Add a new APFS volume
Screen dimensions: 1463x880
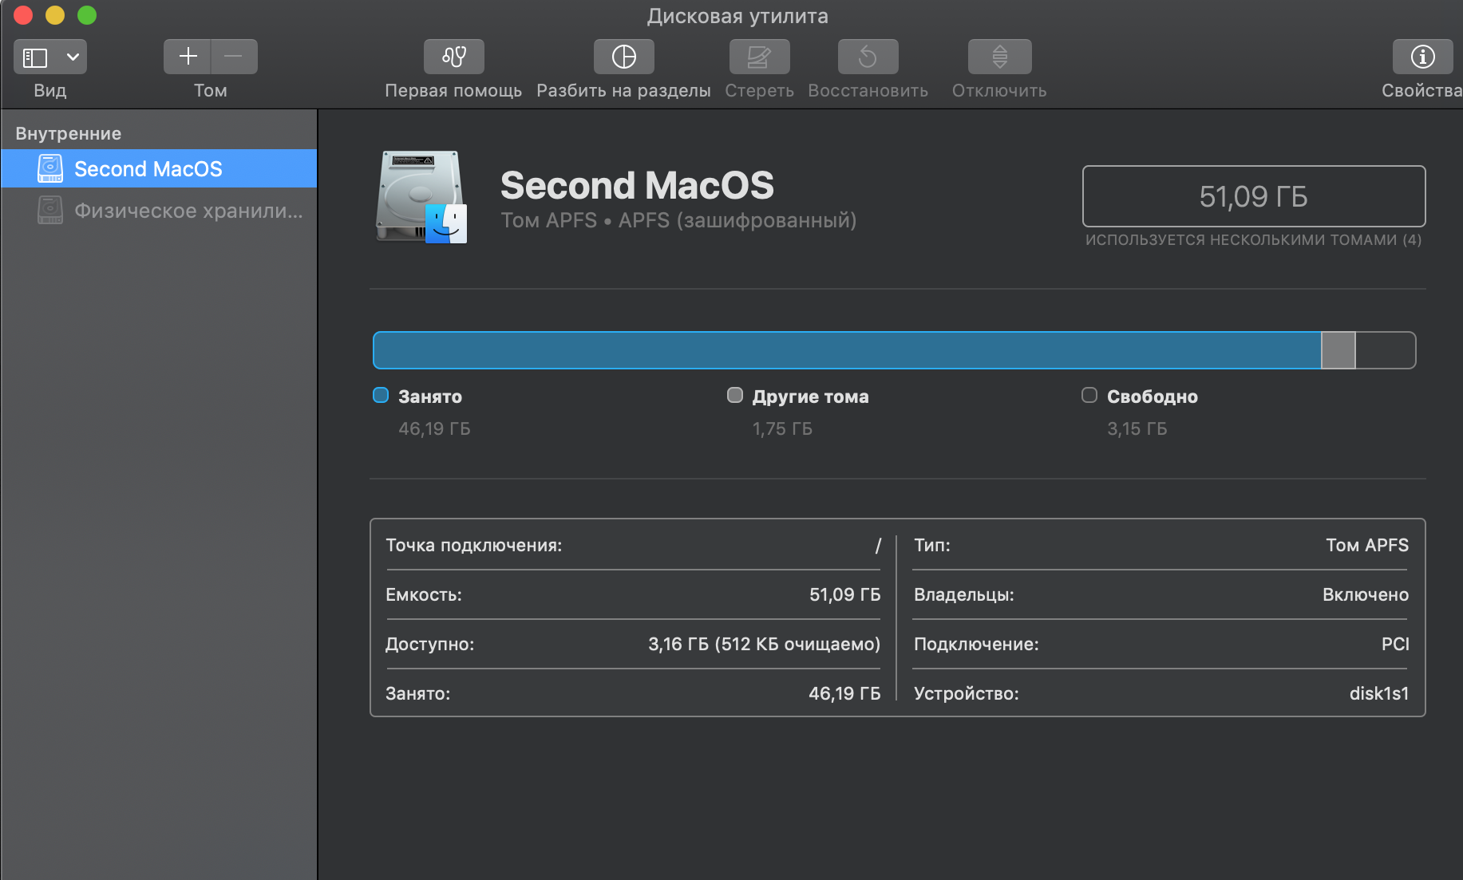pyautogui.click(x=188, y=57)
